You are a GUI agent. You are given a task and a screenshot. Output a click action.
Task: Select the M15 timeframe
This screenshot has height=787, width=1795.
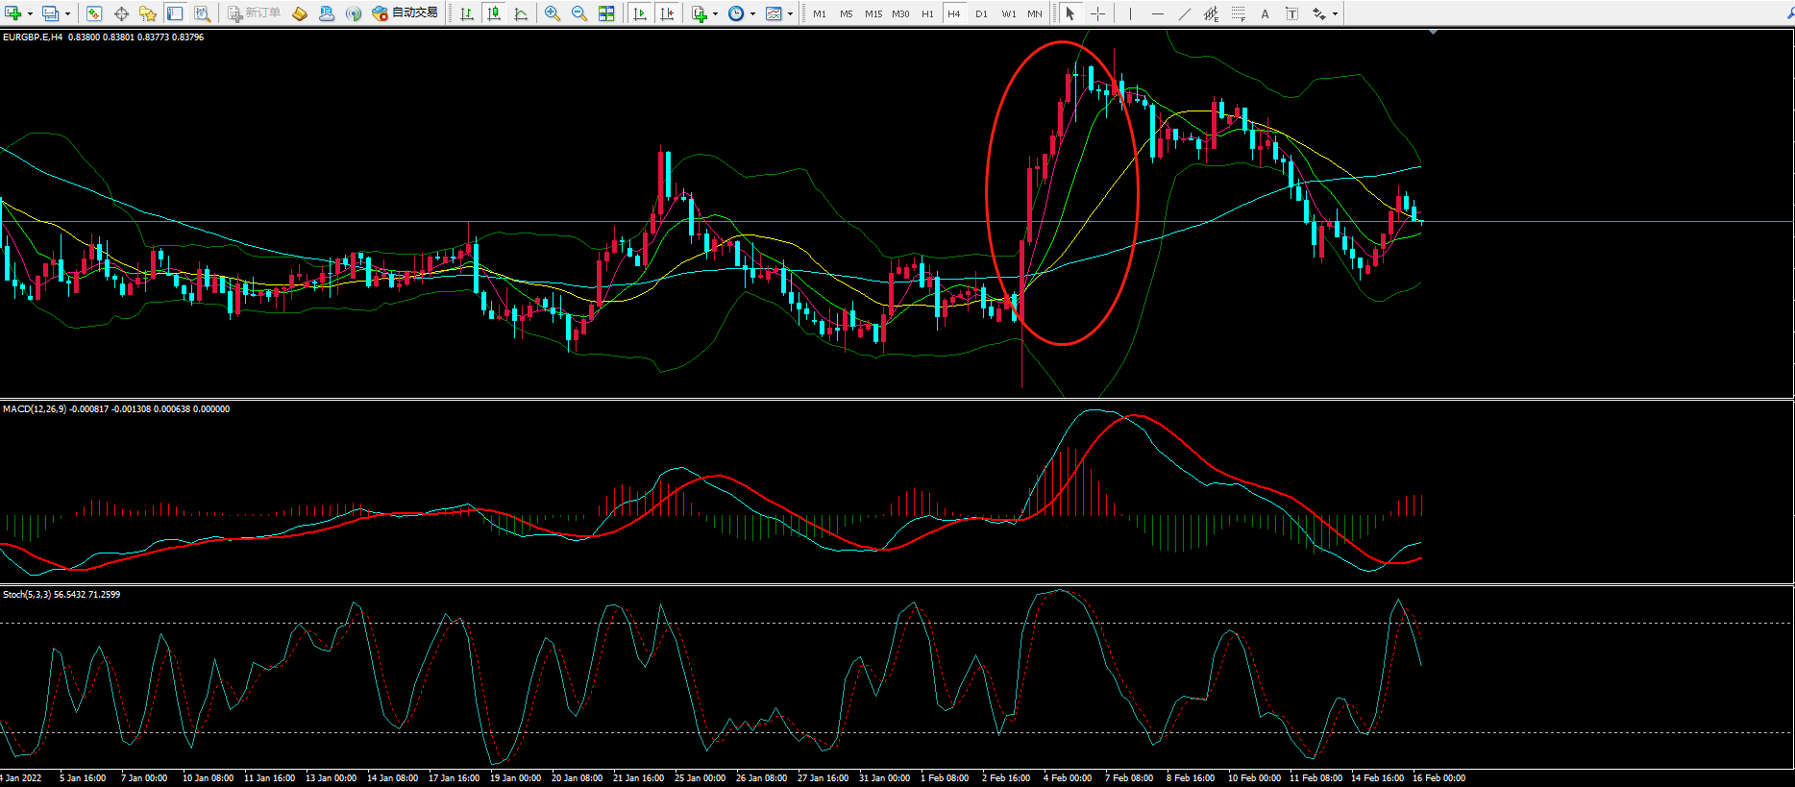tap(873, 13)
